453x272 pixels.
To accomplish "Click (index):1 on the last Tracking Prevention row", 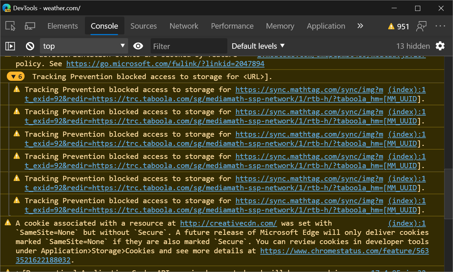I will [407, 201].
